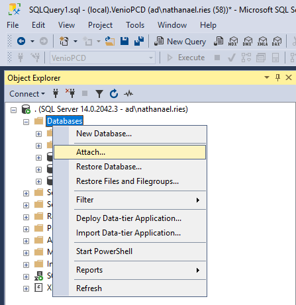Select the Databases tree item
This screenshot has width=296, height=305.
point(65,121)
